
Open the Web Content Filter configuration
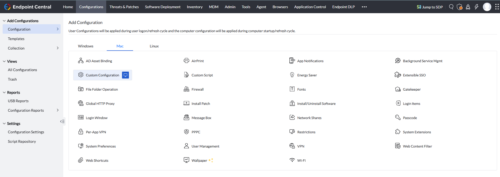[414, 146]
